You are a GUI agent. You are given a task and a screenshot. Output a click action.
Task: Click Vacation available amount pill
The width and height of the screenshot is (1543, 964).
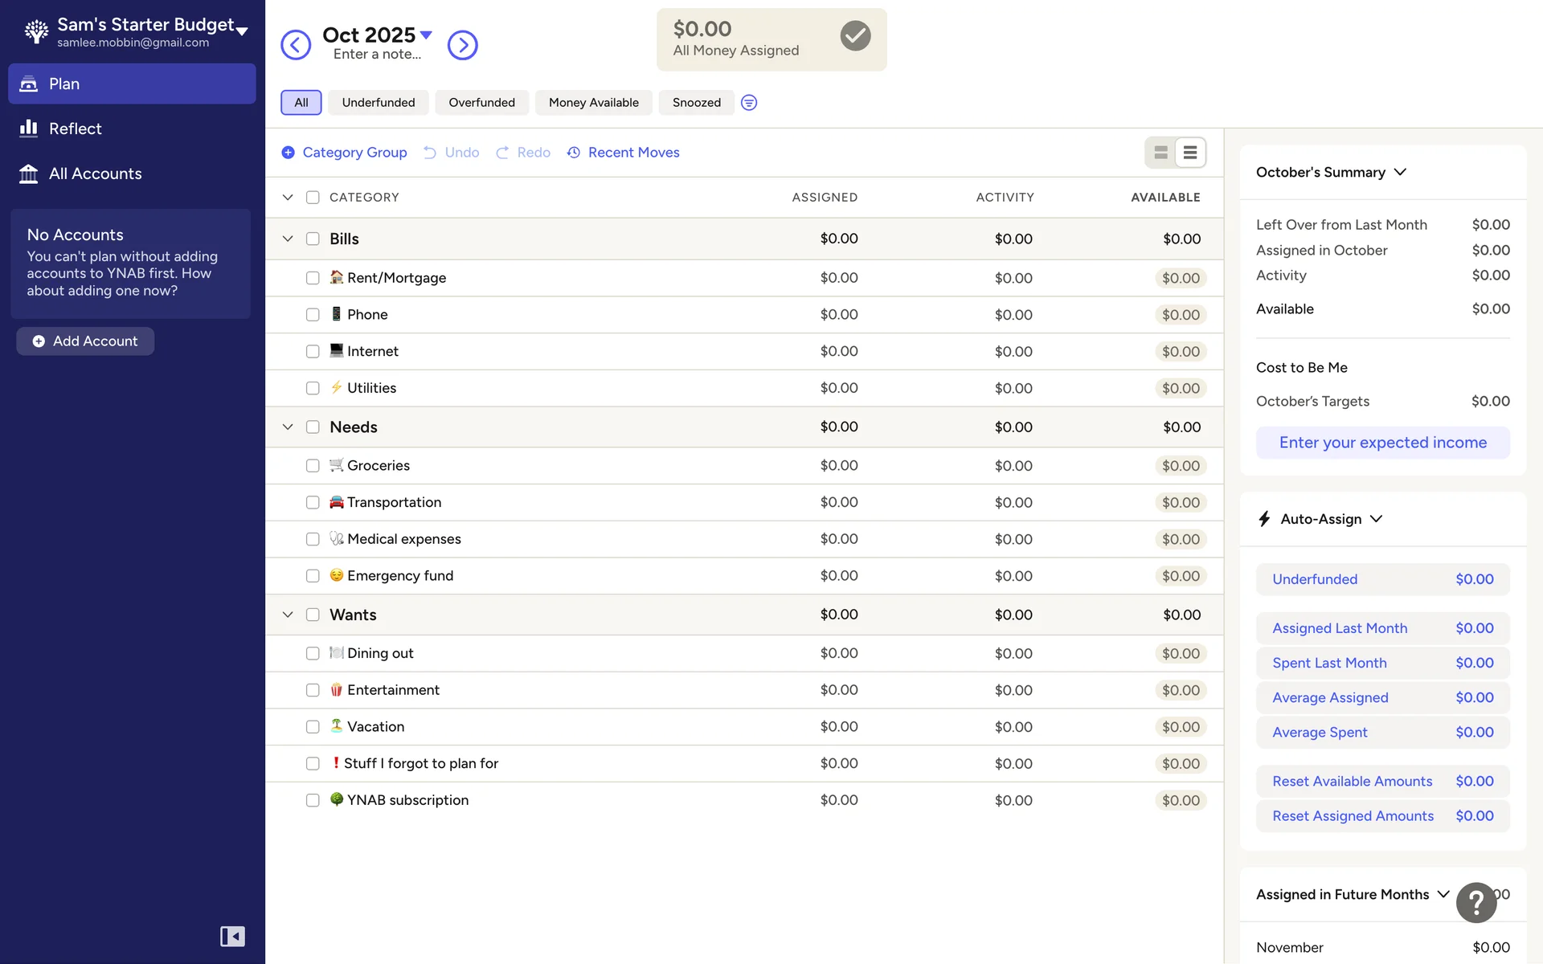tap(1180, 727)
